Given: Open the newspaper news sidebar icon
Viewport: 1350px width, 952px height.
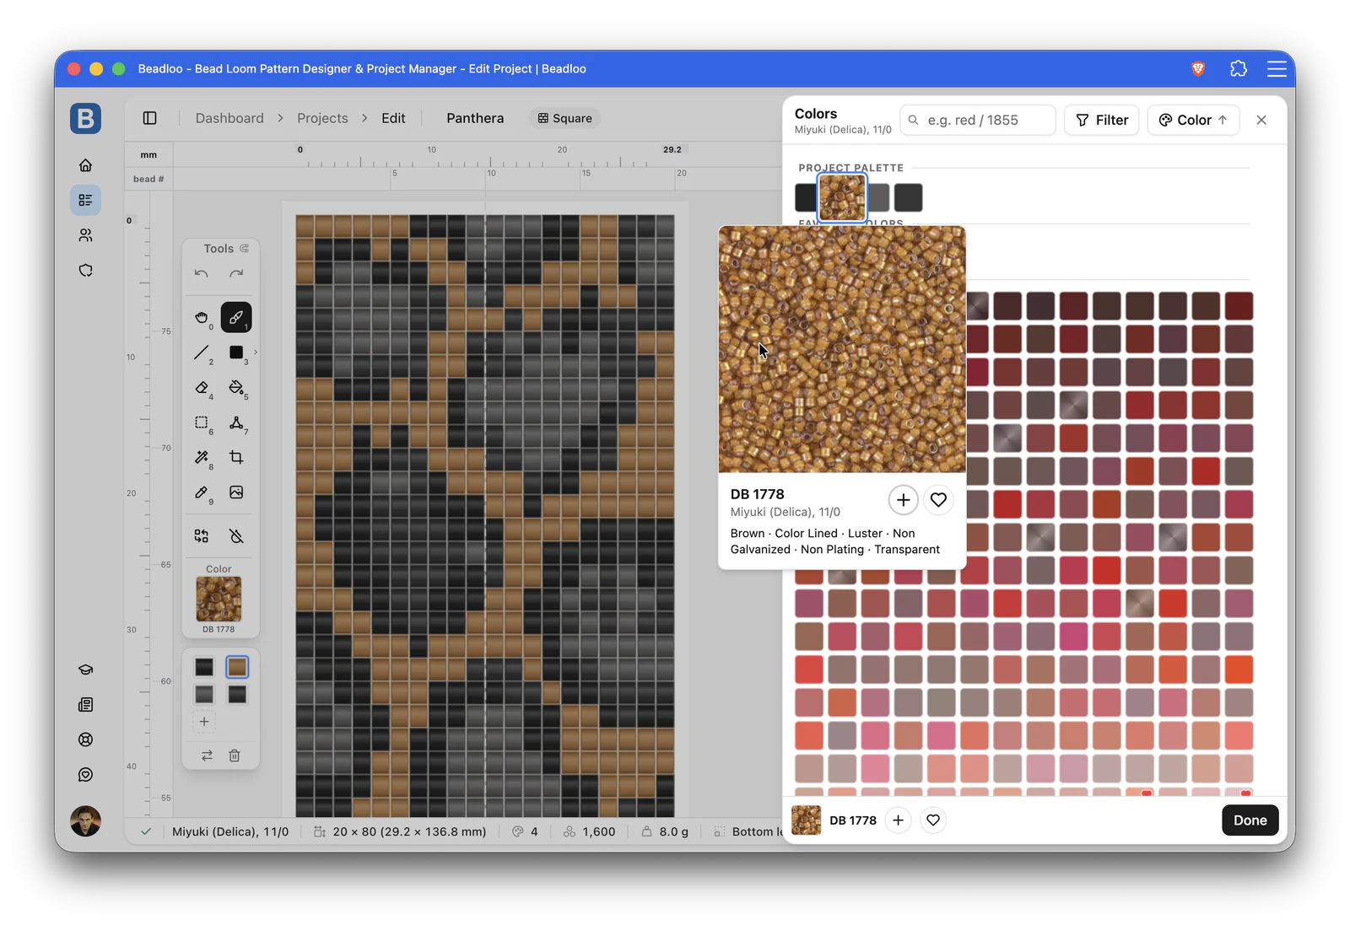Looking at the screenshot, I should (x=85, y=705).
